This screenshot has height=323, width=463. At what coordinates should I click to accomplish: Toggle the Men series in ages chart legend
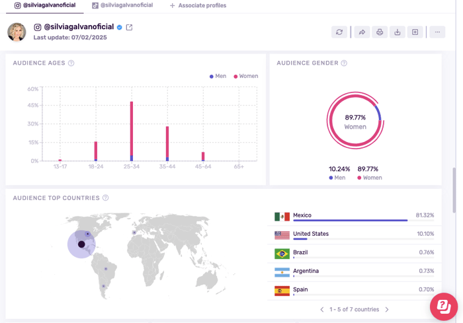point(218,76)
